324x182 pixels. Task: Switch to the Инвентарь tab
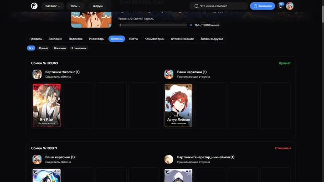pos(97,39)
